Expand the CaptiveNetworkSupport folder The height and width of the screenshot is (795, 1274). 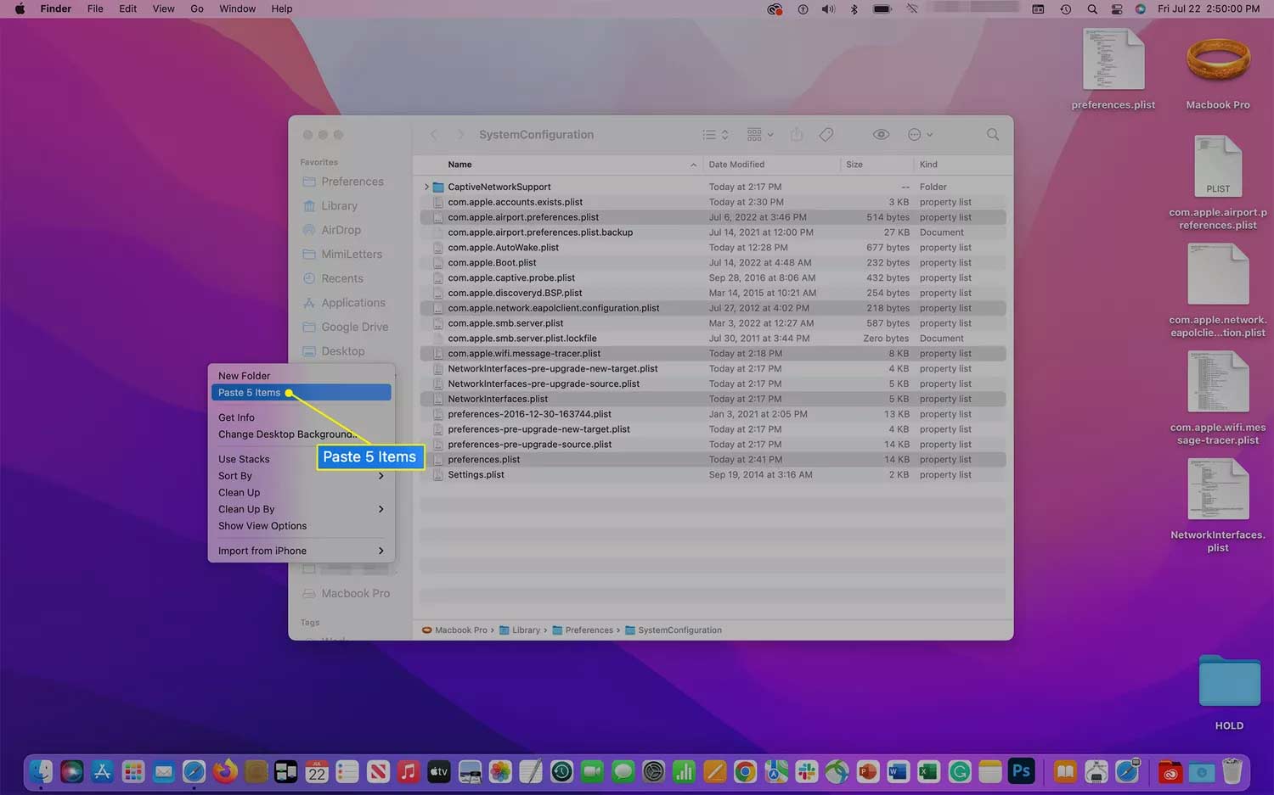[426, 187]
